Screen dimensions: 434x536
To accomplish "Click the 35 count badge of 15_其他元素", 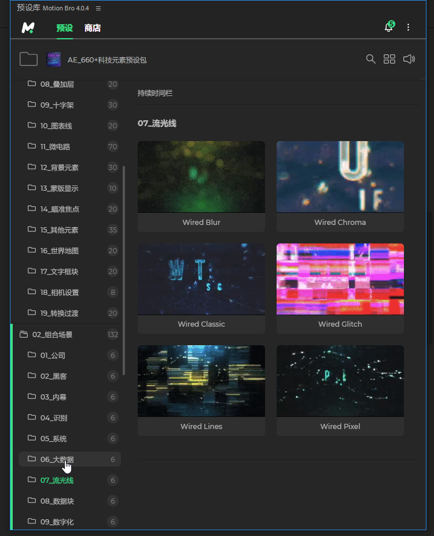I will [x=112, y=230].
